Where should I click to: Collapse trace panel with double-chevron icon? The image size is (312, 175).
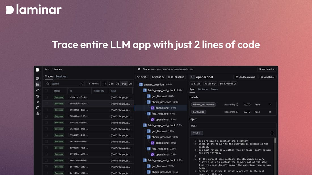coord(139,69)
